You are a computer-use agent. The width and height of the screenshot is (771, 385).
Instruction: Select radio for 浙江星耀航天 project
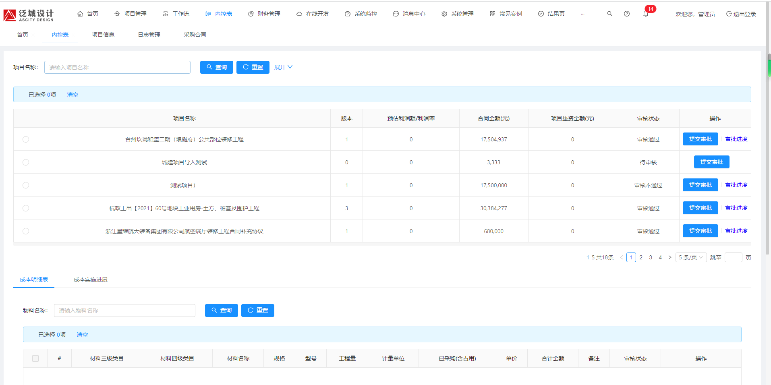[26, 231]
